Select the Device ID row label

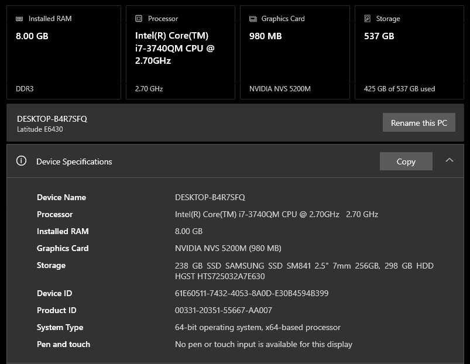click(x=54, y=293)
